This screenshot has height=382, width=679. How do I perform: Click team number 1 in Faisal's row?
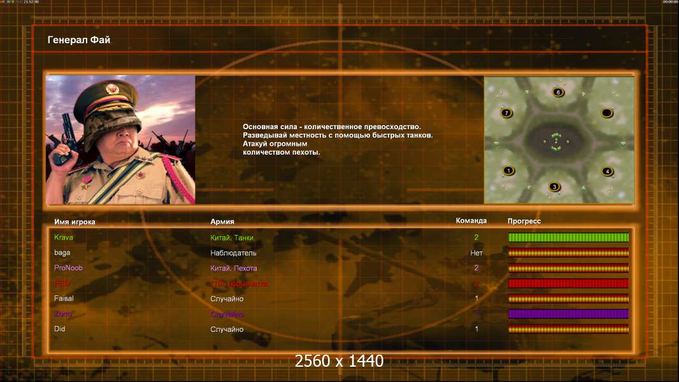click(x=476, y=298)
